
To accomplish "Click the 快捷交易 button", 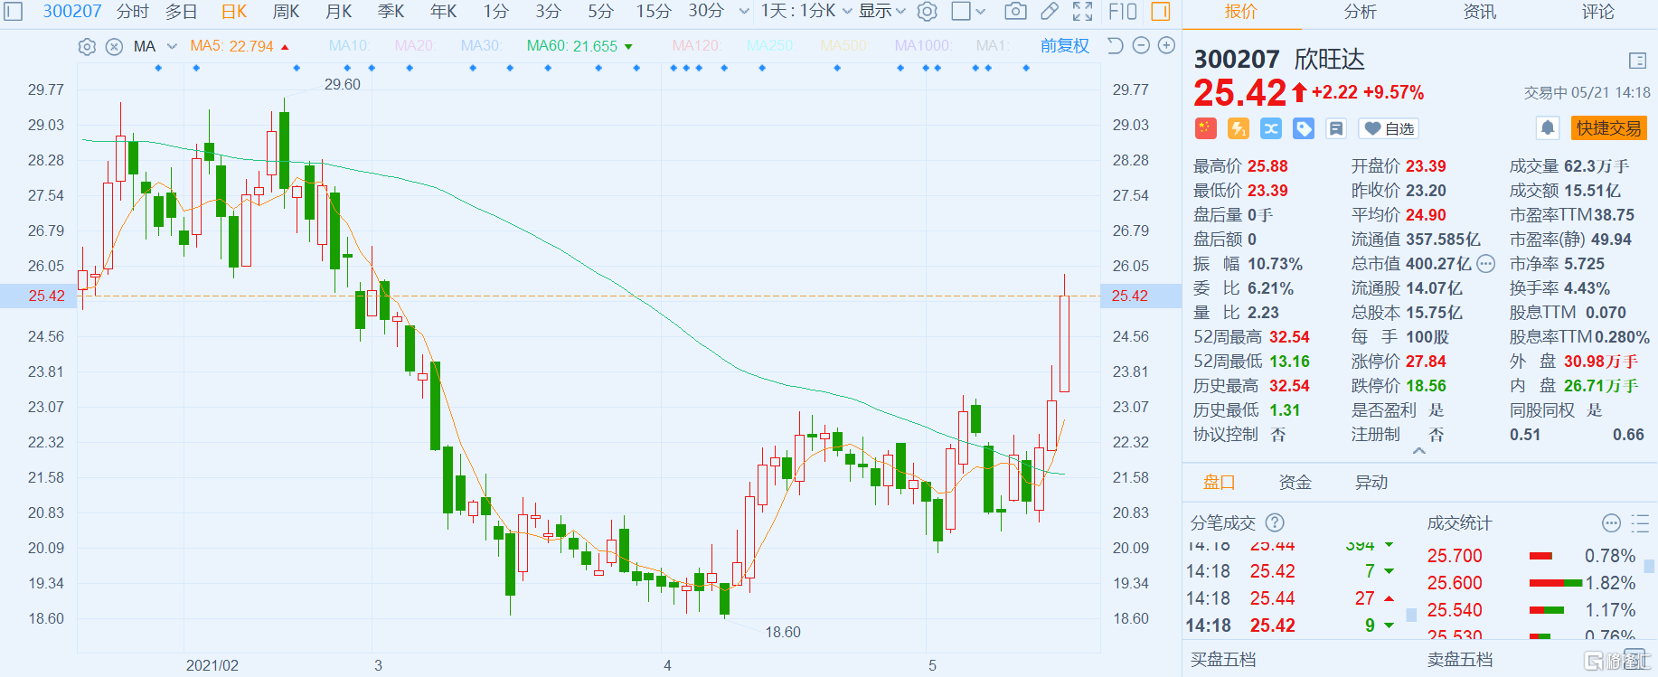I will coord(1609,128).
